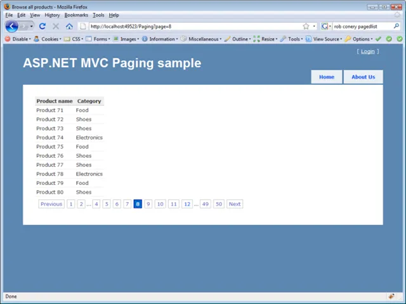Open the Help menu
Viewport: 406px width, 304px height.
(114, 15)
